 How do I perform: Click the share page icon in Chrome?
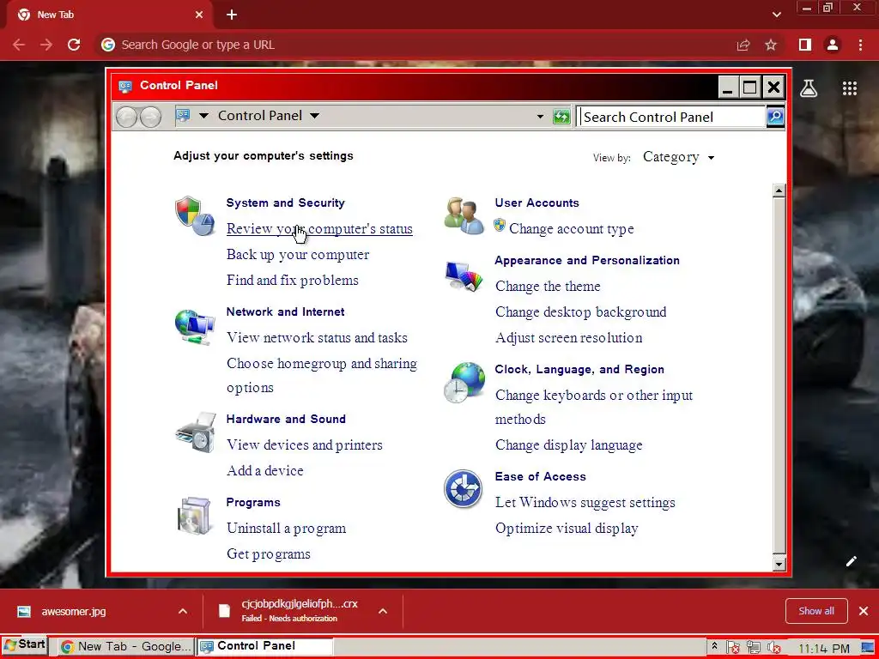point(743,45)
